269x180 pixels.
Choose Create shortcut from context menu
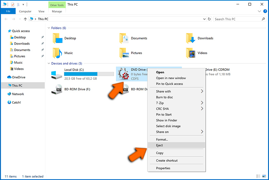tap(176, 161)
